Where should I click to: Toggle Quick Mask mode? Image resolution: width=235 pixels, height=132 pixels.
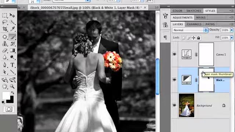pos(9,109)
